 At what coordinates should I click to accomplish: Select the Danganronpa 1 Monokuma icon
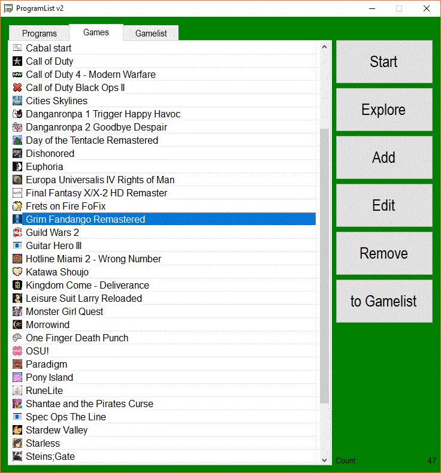(17, 114)
